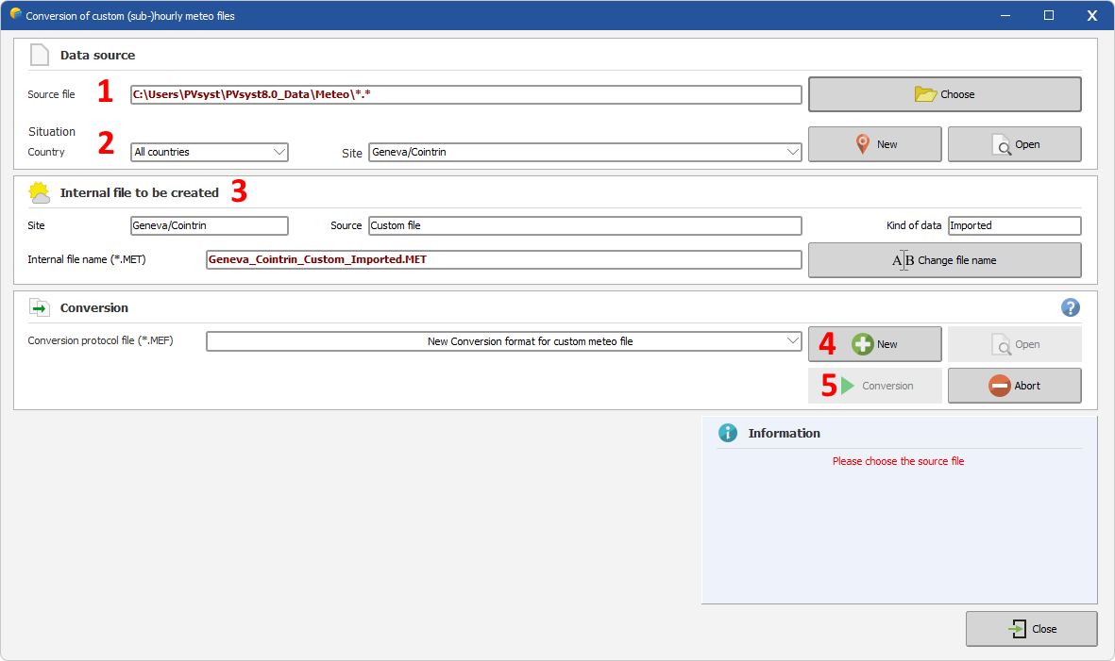Click the red minus Abort icon
Image resolution: width=1115 pixels, height=661 pixels.
point(999,386)
